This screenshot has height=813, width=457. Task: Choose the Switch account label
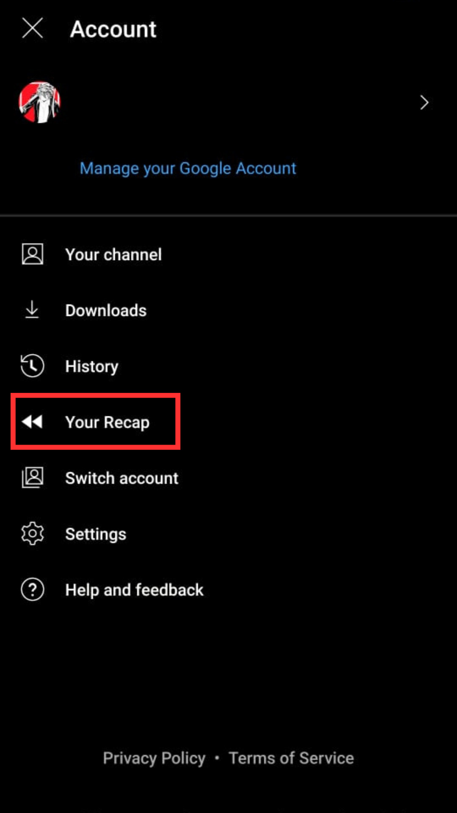click(122, 478)
